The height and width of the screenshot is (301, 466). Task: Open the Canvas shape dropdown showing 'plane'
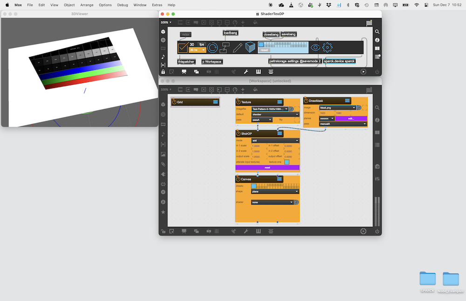tap(275, 192)
